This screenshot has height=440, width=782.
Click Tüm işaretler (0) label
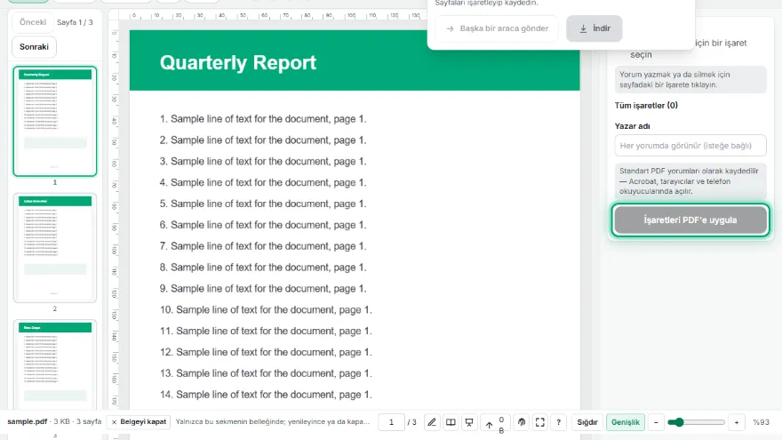[x=646, y=105]
